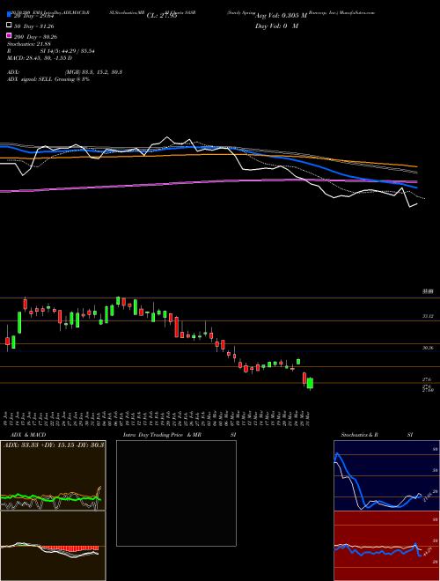Click the ADX/+DY/-DY header in indicator panel

tap(54, 445)
